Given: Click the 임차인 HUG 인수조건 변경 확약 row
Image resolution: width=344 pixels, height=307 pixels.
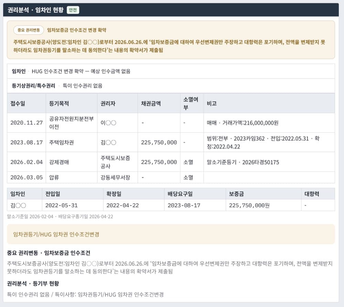Looking at the screenshot, I should (x=171, y=71).
